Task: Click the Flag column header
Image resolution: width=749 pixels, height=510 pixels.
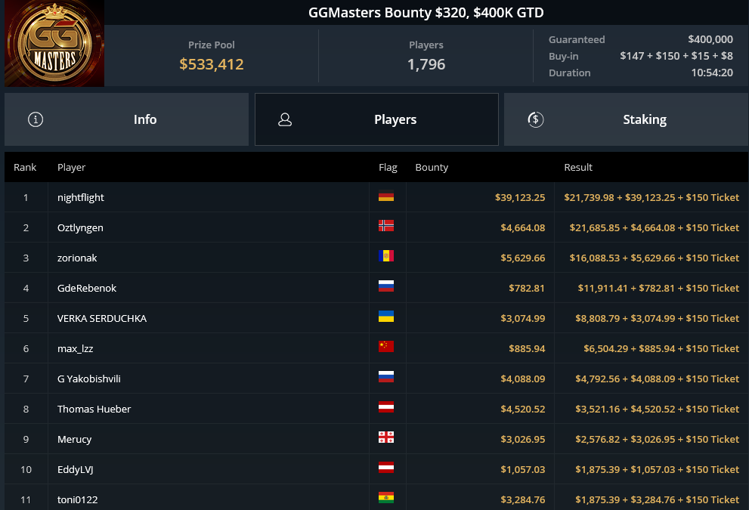Action: 388,168
